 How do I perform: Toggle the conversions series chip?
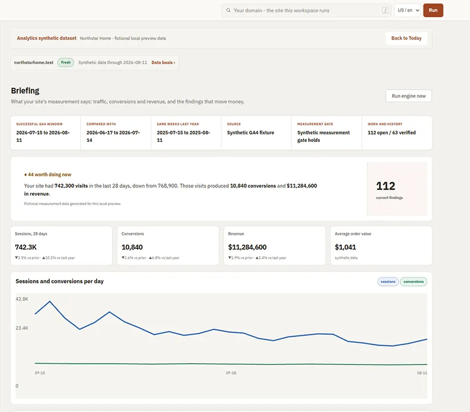413,281
